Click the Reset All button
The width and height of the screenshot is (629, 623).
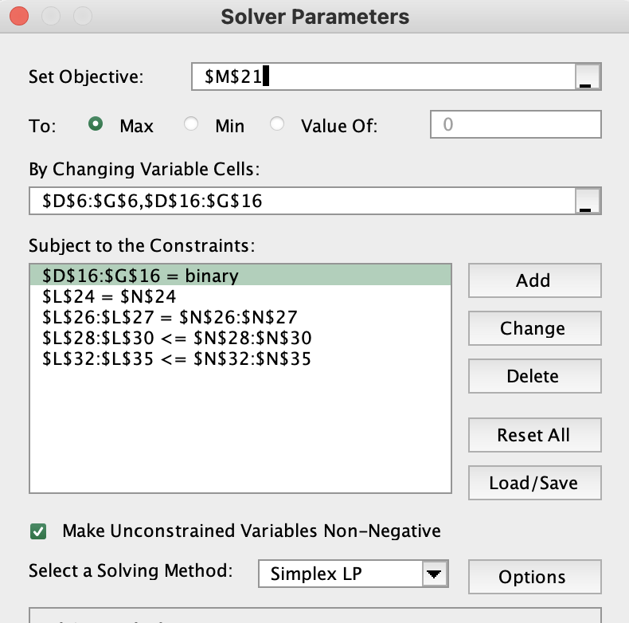click(533, 435)
